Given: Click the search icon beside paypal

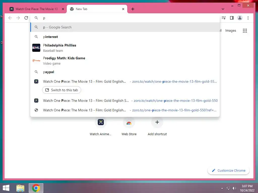Looking at the screenshot, I should pyautogui.click(x=36, y=72).
